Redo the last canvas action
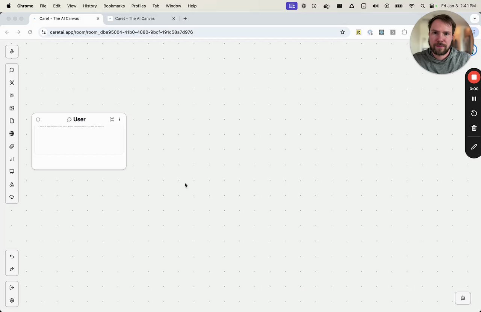The image size is (481, 312). (12, 269)
